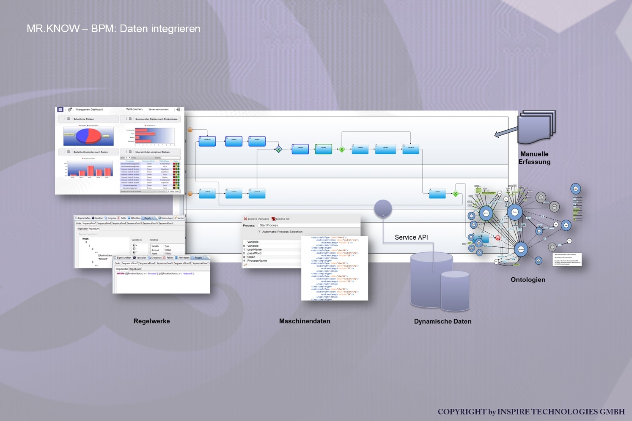The image size is (632, 421).
Task: Open the Show entries dropdown in risk table
Action: 129,158
